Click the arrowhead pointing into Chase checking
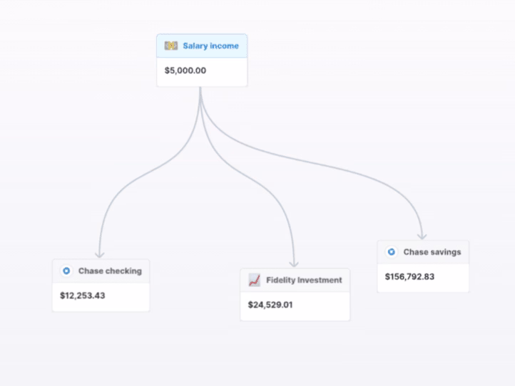The height and width of the screenshot is (386, 515). click(100, 254)
